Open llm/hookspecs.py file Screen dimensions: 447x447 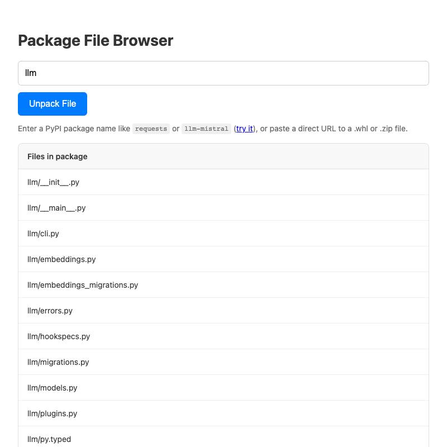pos(59,336)
